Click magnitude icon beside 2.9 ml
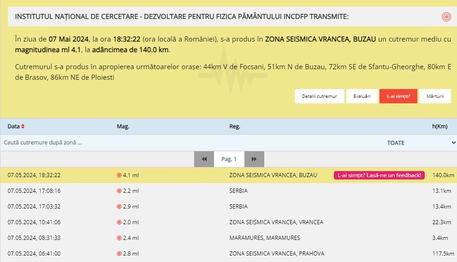Viewport: 457px width, 262px height. (x=119, y=207)
